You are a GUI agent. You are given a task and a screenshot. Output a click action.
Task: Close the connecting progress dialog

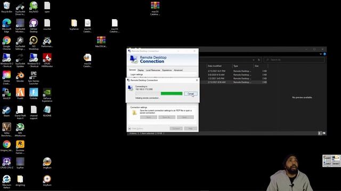pyautogui.click(x=197, y=80)
